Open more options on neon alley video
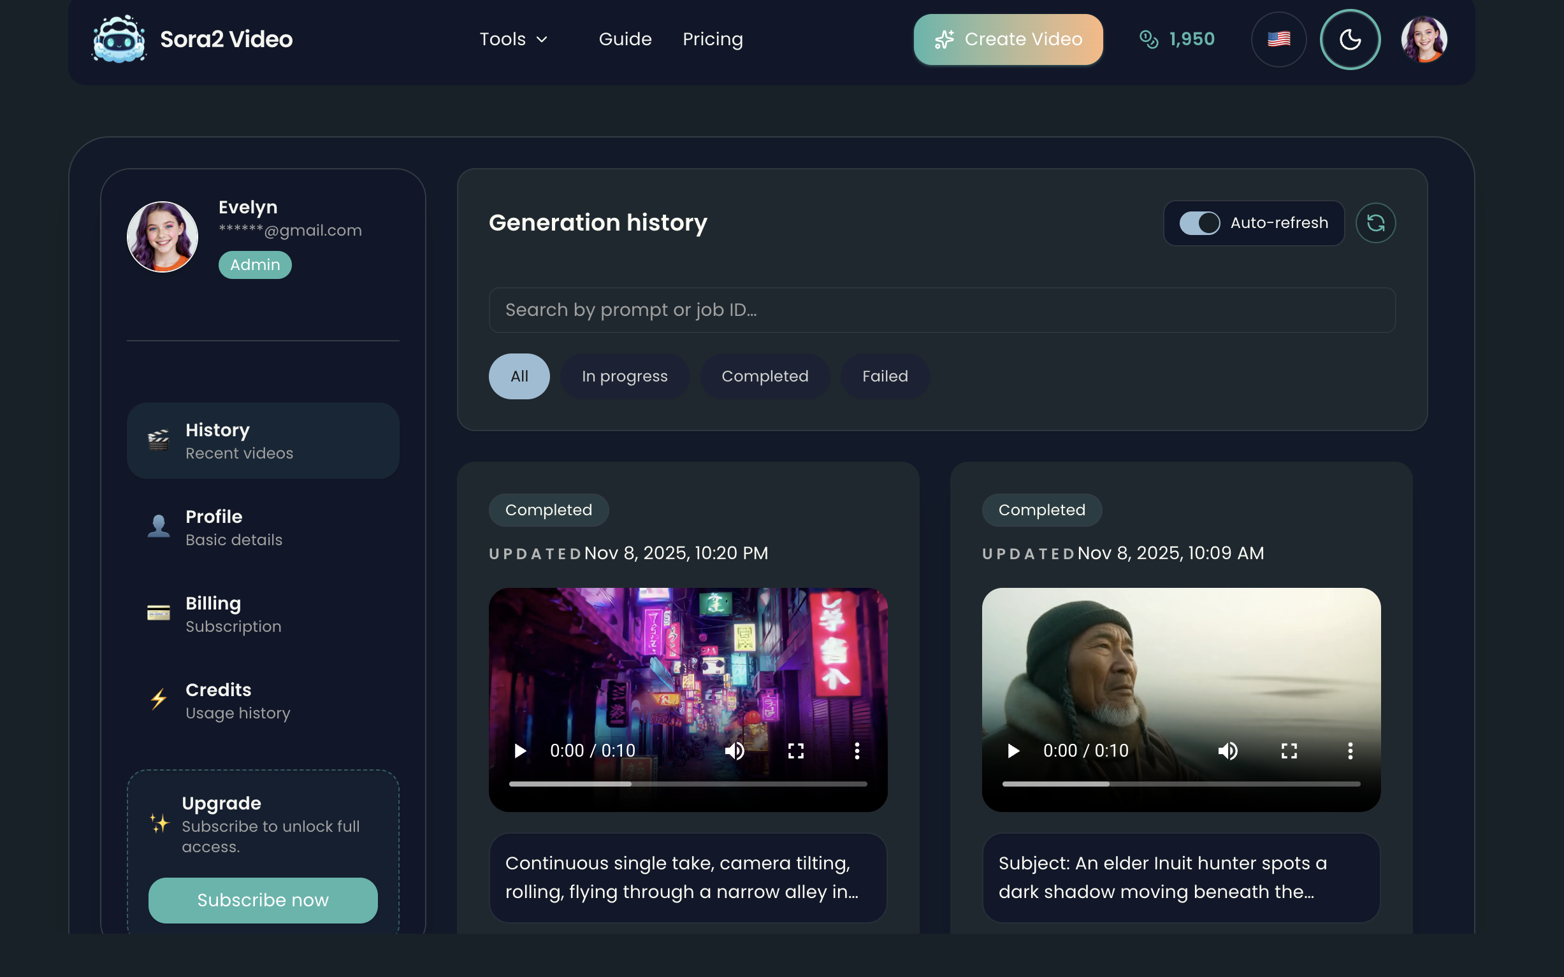 pyautogui.click(x=857, y=750)
